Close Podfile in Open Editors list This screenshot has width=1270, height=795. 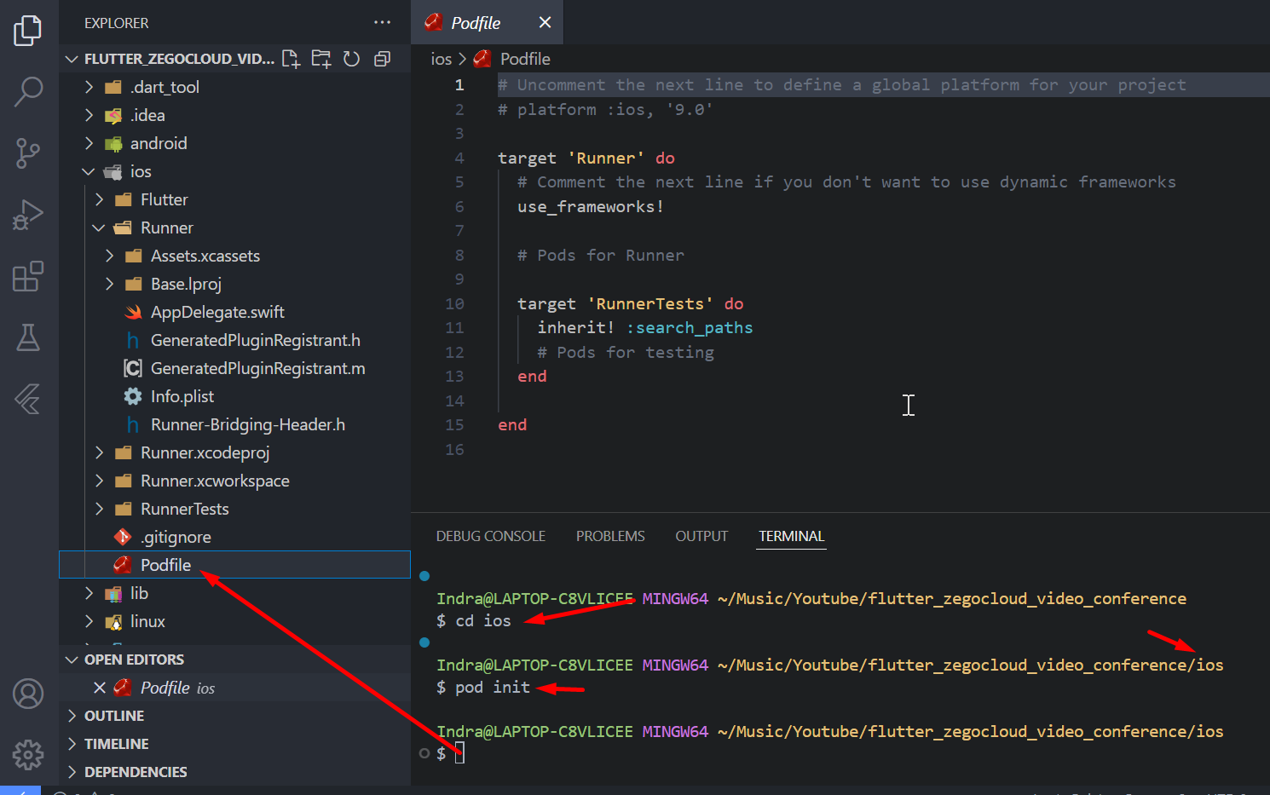[x=100, y=688]
